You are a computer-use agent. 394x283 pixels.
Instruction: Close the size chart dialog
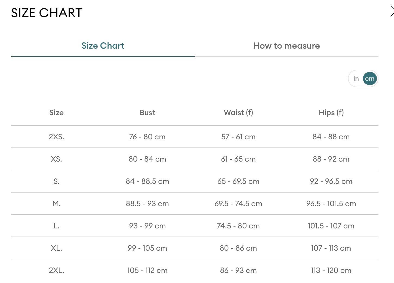point(392,12)
